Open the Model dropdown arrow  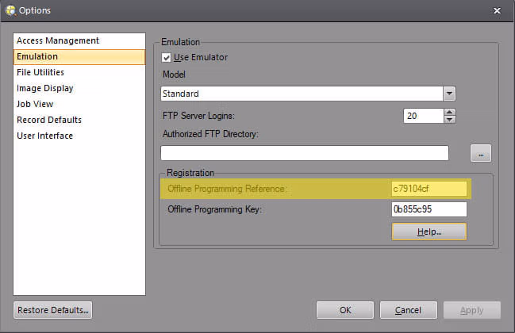tap(449, 94)
